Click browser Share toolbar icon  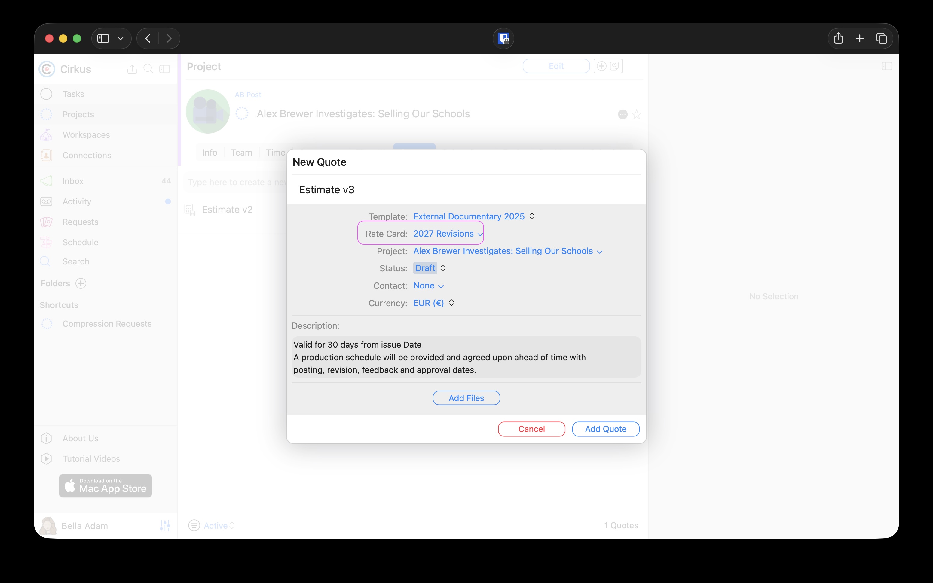(x=838, y=38)
